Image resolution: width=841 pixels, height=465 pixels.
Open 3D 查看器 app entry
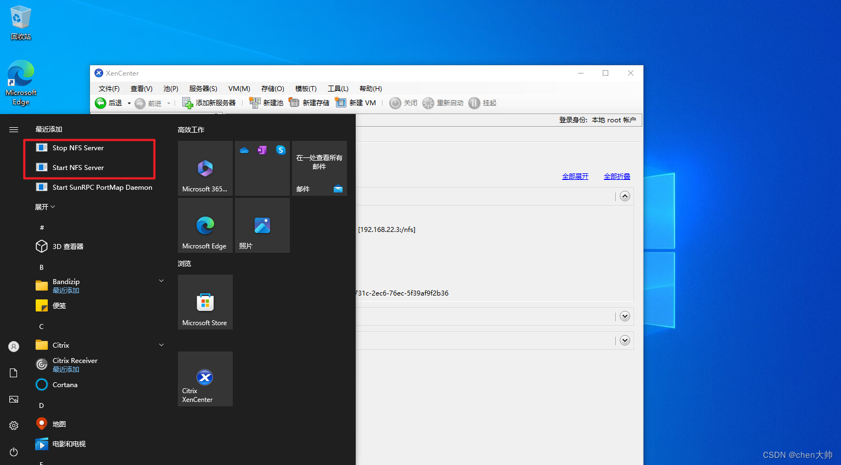(99, 247)
